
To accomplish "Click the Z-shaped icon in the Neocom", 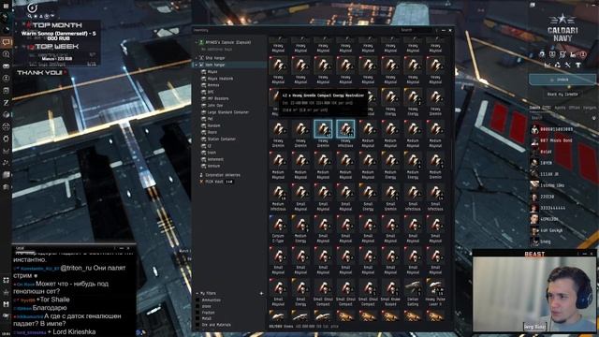I will [x=7, y=103].
